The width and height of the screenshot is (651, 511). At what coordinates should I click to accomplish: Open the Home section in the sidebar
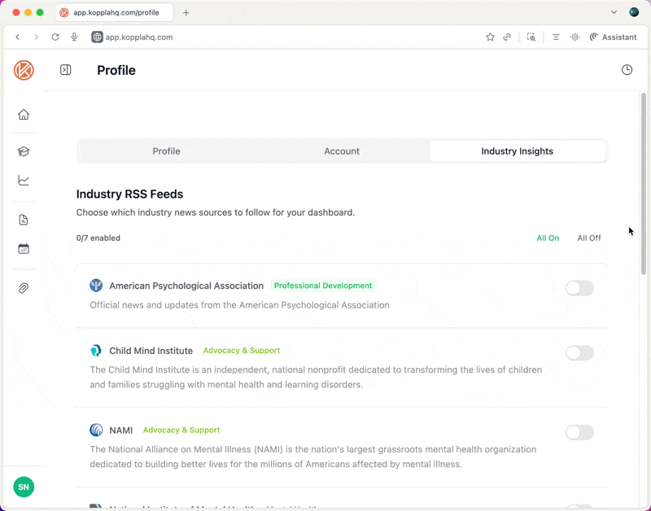[x=24, y=115]
